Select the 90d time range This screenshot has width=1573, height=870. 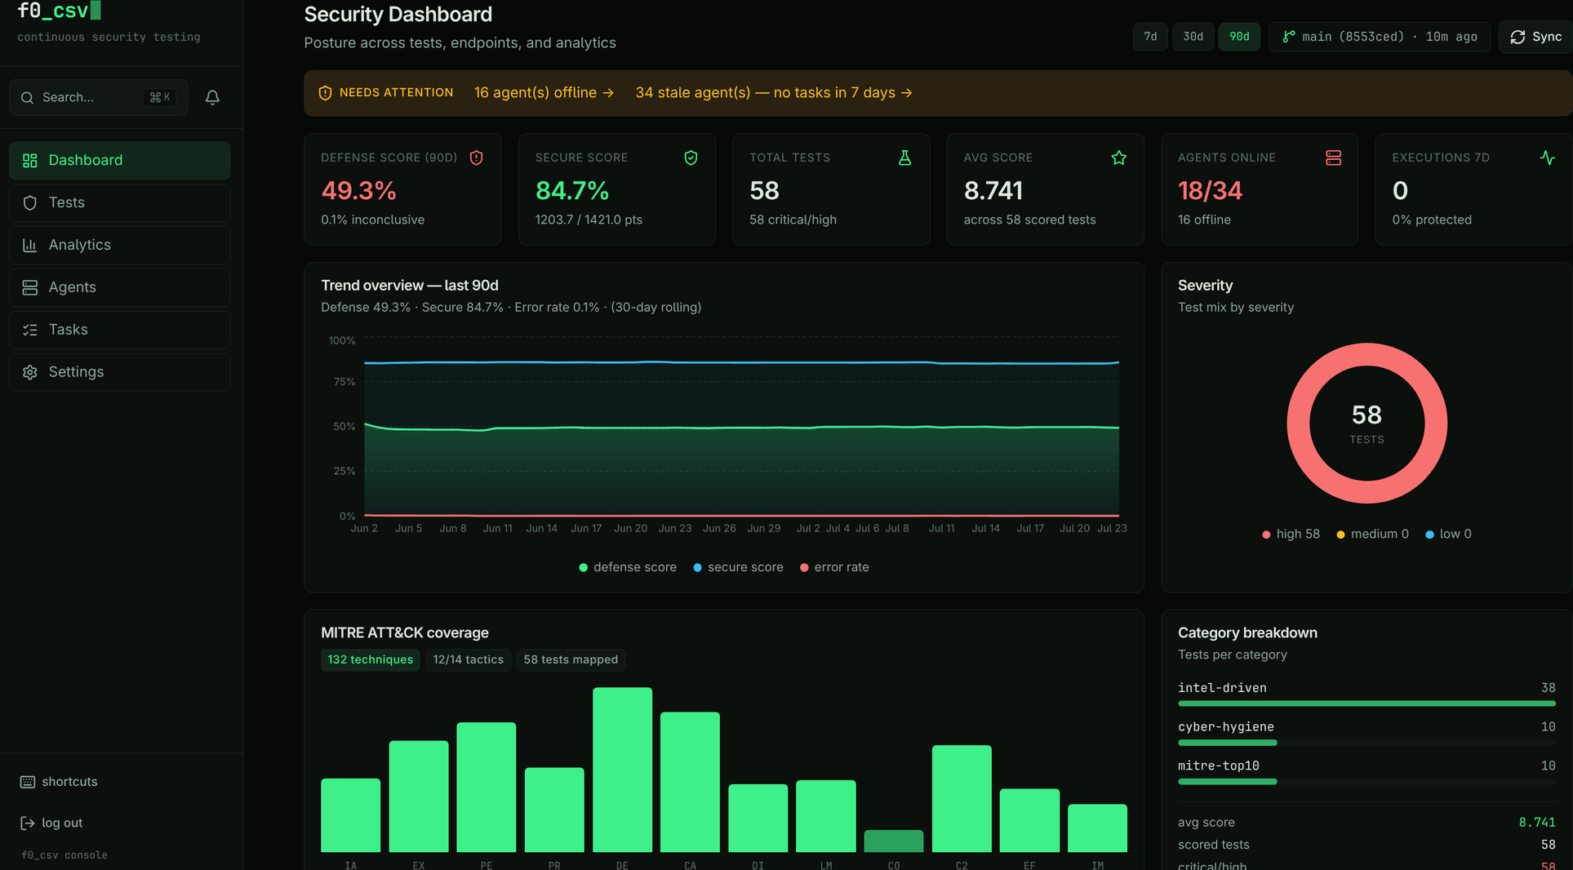pos(1239,37)
